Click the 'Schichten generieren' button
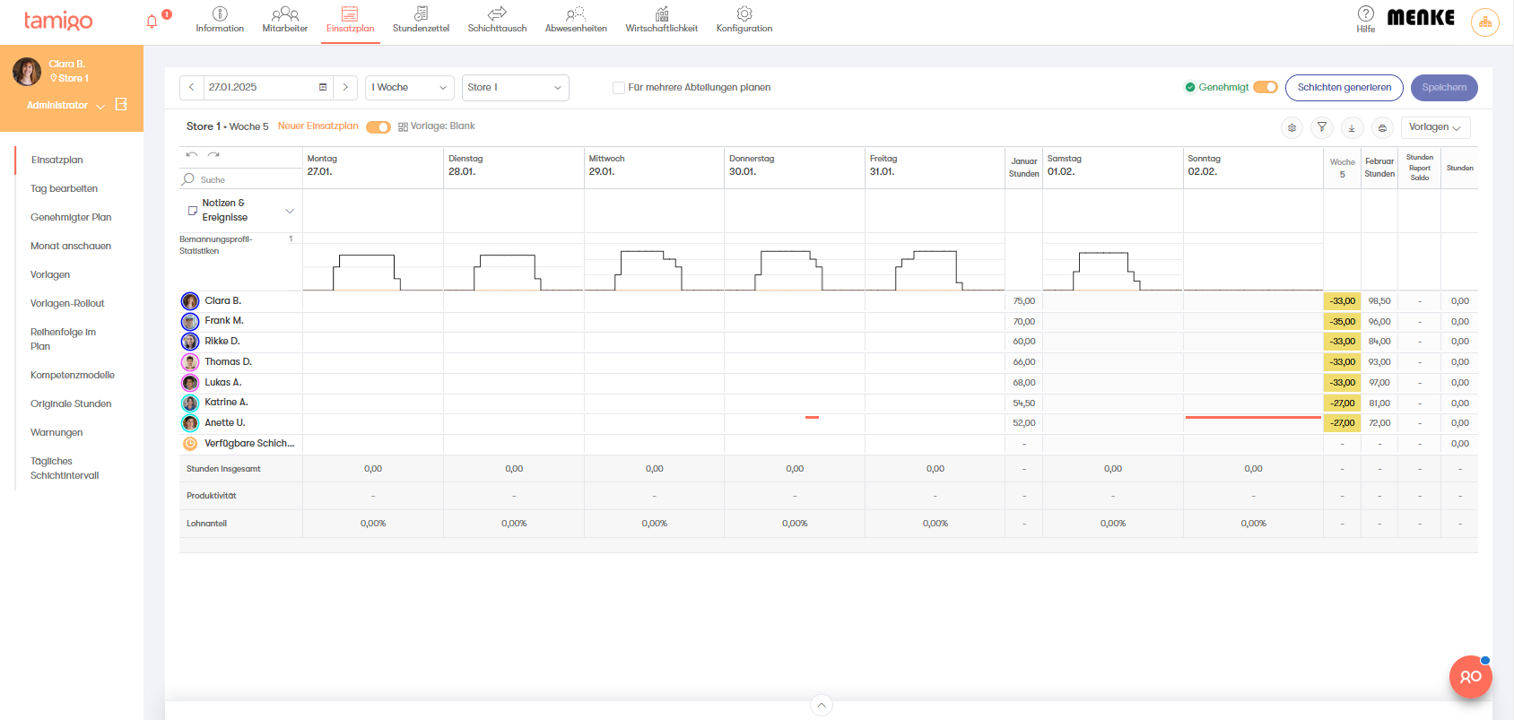 click(1344, 88)
